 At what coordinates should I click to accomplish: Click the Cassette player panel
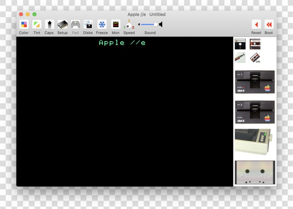click(x=255, y=172)
